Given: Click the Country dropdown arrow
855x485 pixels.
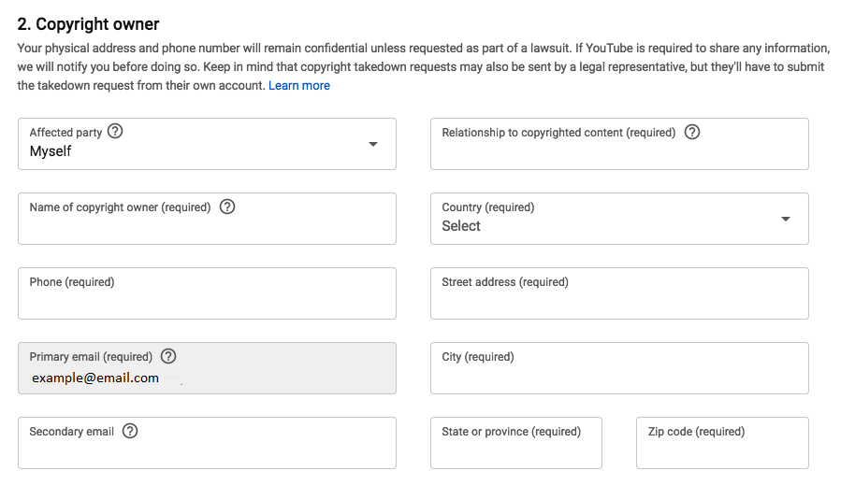Looking at the screenshot, I should pos(786,219).
